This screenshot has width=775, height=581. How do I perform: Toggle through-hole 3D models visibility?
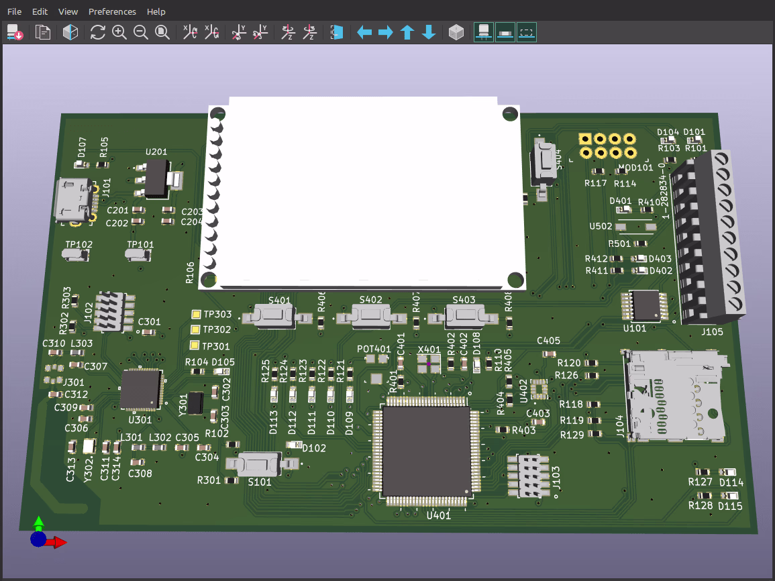coord(484,32)
